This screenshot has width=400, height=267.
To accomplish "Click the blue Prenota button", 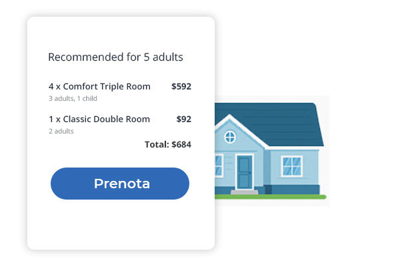I will 120,184.
